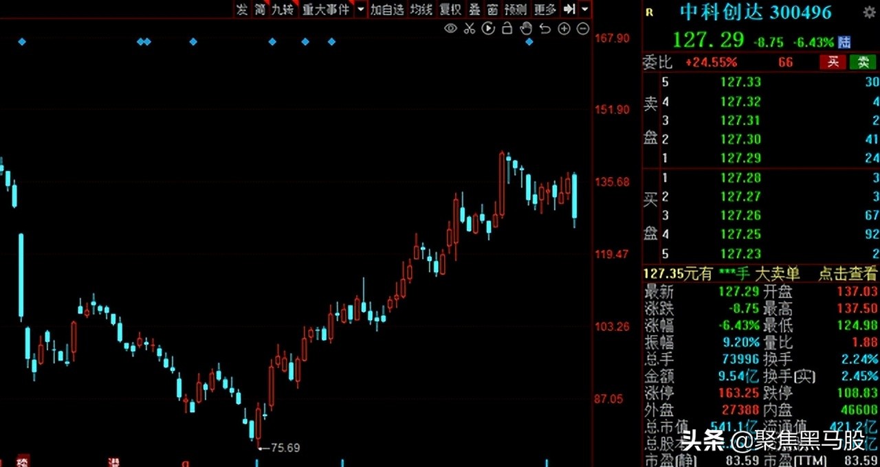The width and height of the screenshot is (880, 467).
Task: Click the 委比 label
Action: (657, 62)
